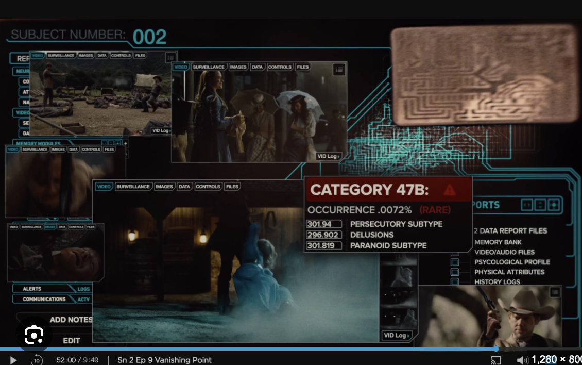Click the VIDEO/AUDIO FILES list entry
This screenshot has width=582, height=365.
[x=504, y=252]
